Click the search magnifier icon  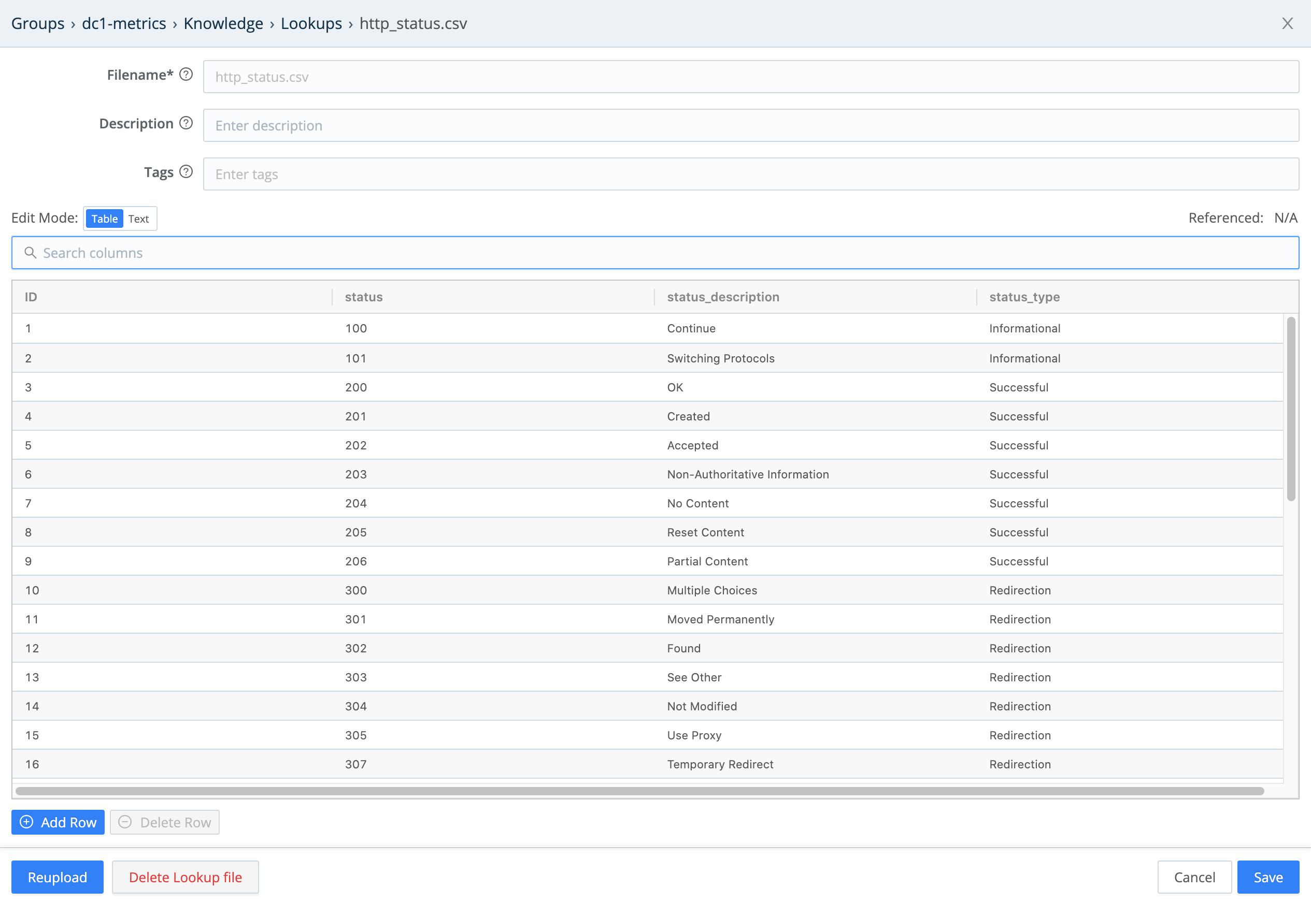[x=31, y=253]
